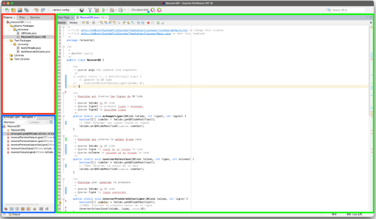
Task: Click the Navigator icon beside the empty dropdown
Action: click(x=51, y=122)
